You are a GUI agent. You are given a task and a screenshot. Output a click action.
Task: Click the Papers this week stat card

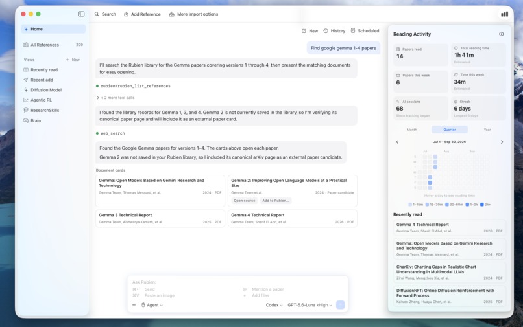click(x=420, y=82)
